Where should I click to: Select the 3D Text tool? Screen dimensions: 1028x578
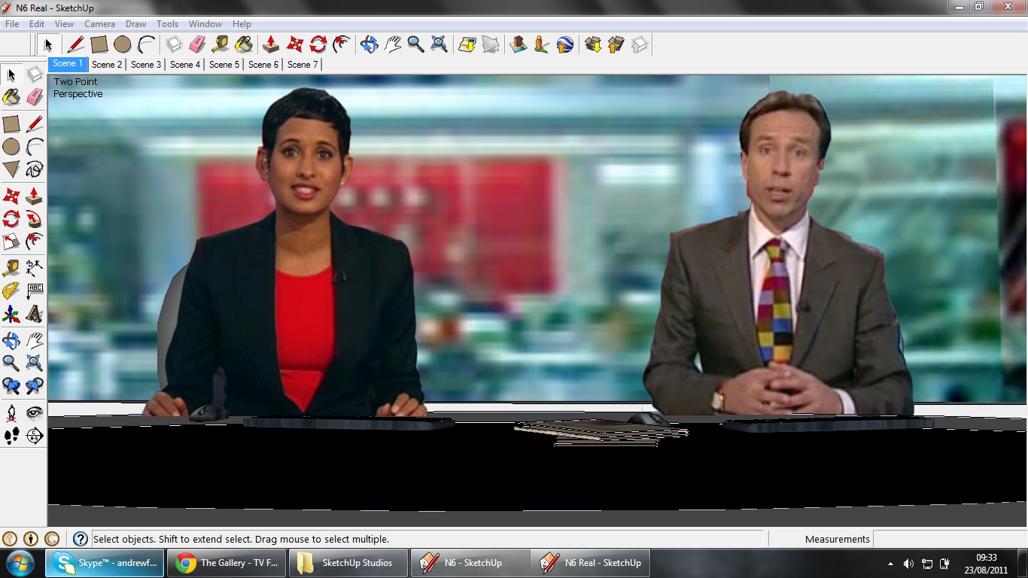coord(35,314)
